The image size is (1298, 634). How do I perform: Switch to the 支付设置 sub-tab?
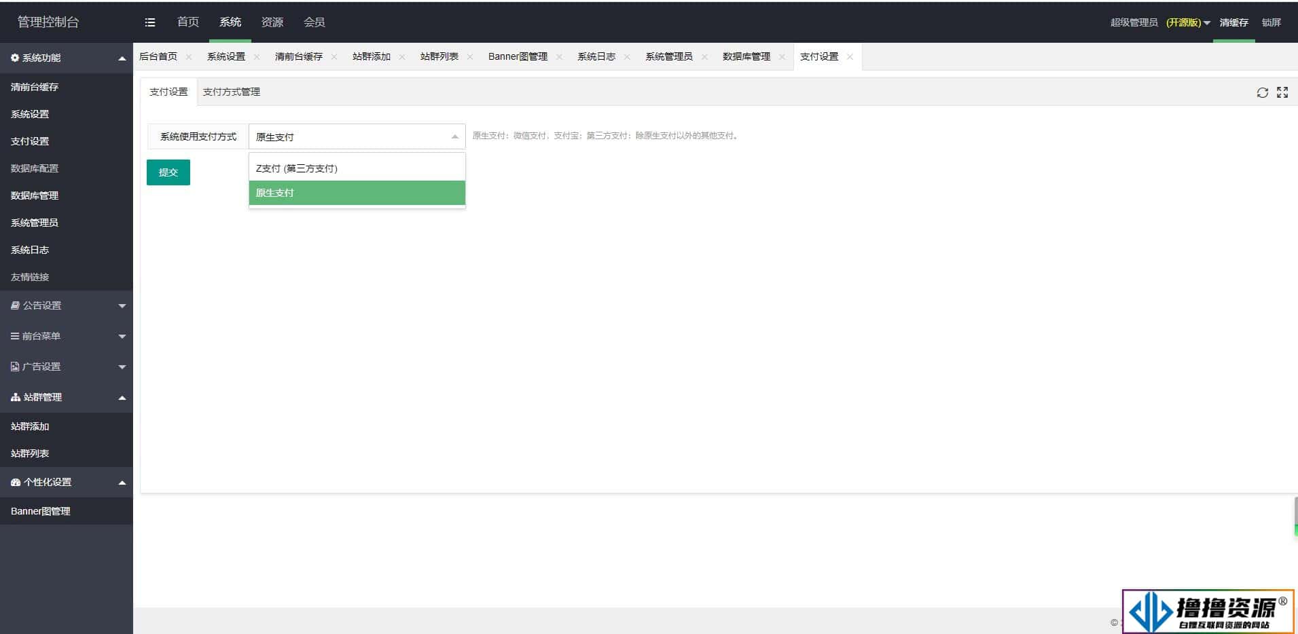(x=168, y=92)
